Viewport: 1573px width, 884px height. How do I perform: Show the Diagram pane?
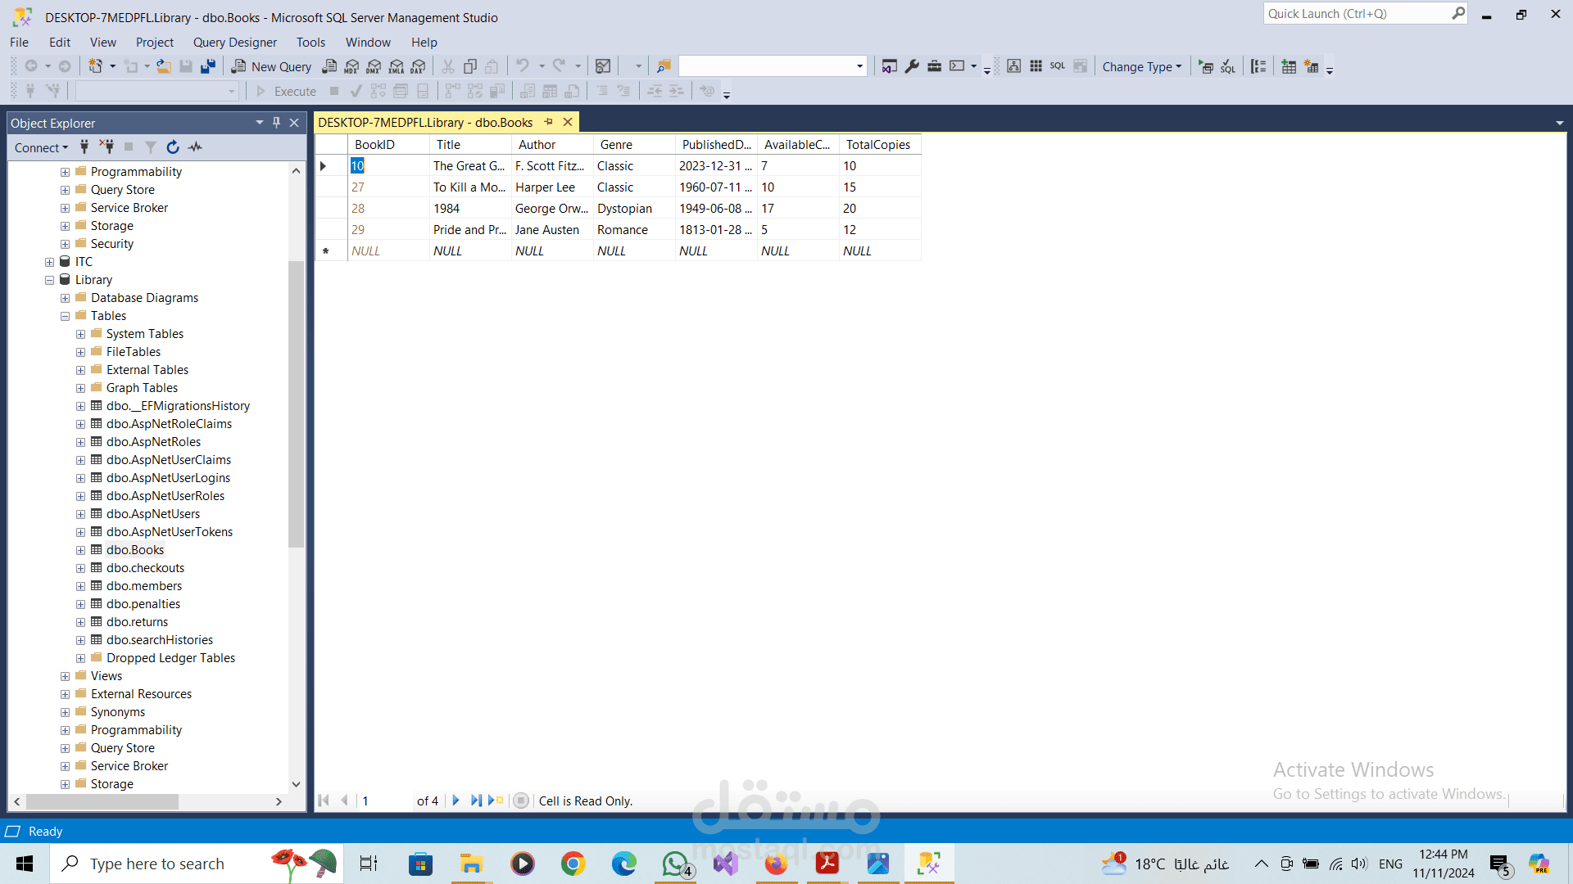pos(1014,66)
